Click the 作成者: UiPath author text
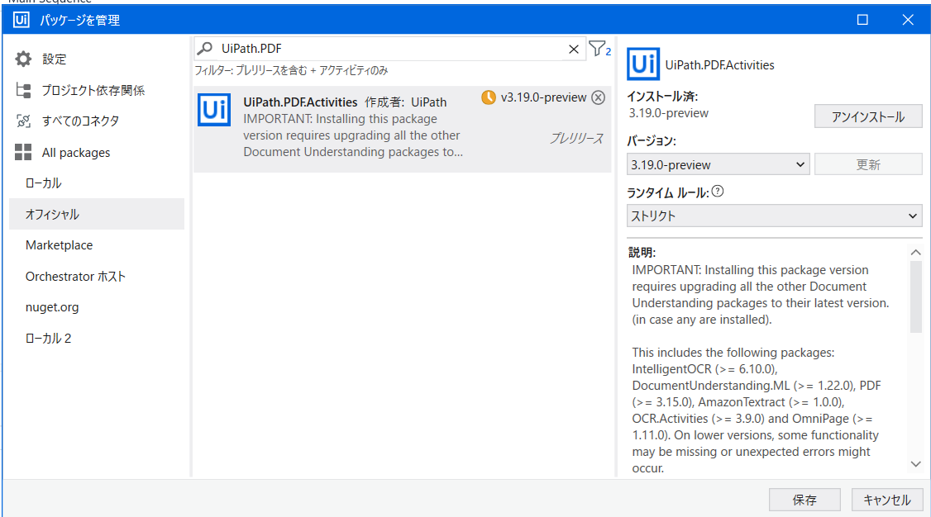The width and height of the screenshot is (931, 517). (405, 102)
